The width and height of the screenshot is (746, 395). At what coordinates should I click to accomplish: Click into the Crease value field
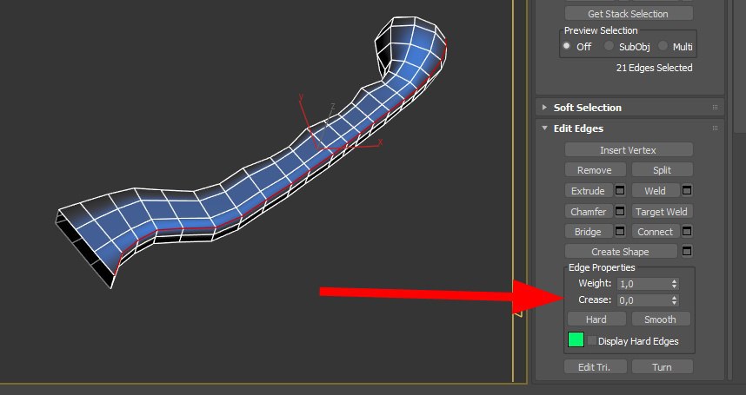click(x=643, y=300)
